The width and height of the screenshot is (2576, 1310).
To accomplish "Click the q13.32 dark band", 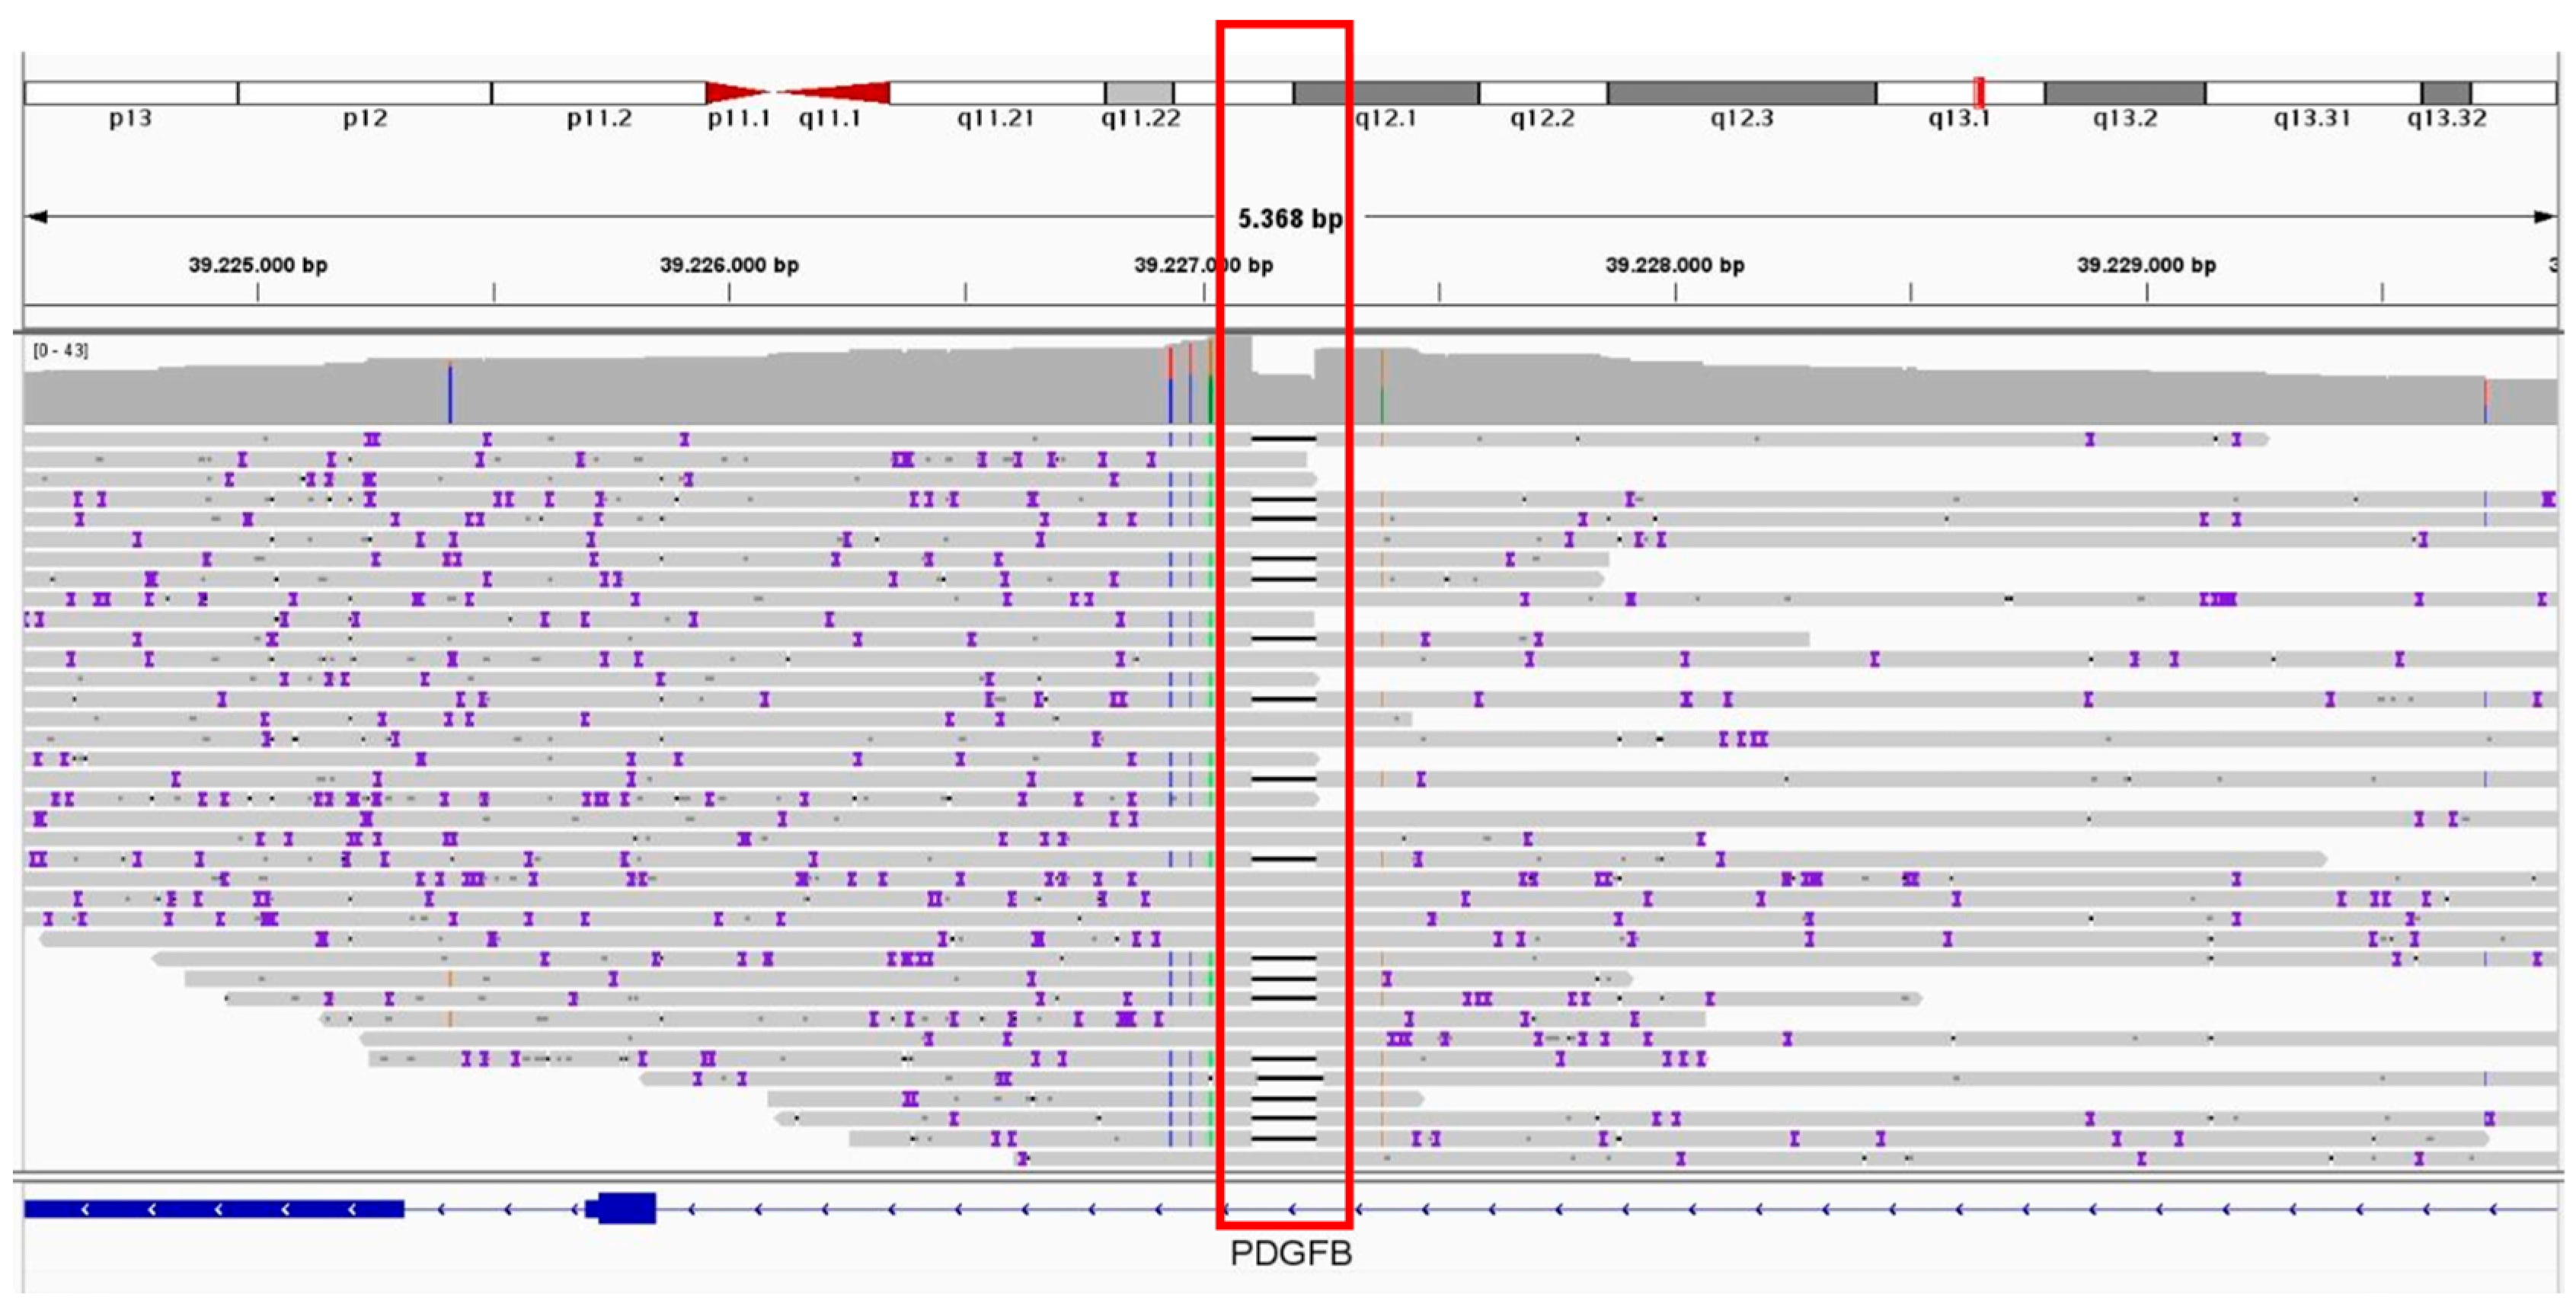I will (2446, 93).
